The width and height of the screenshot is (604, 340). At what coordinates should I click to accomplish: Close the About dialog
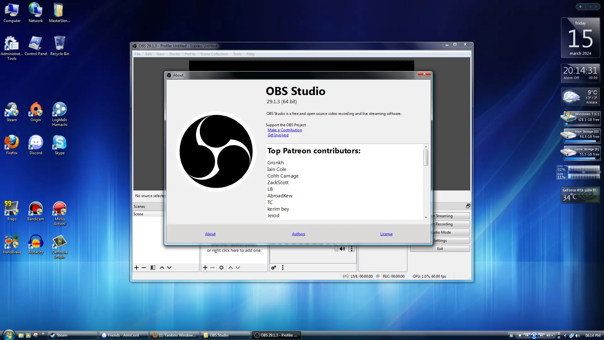point(424,74)
